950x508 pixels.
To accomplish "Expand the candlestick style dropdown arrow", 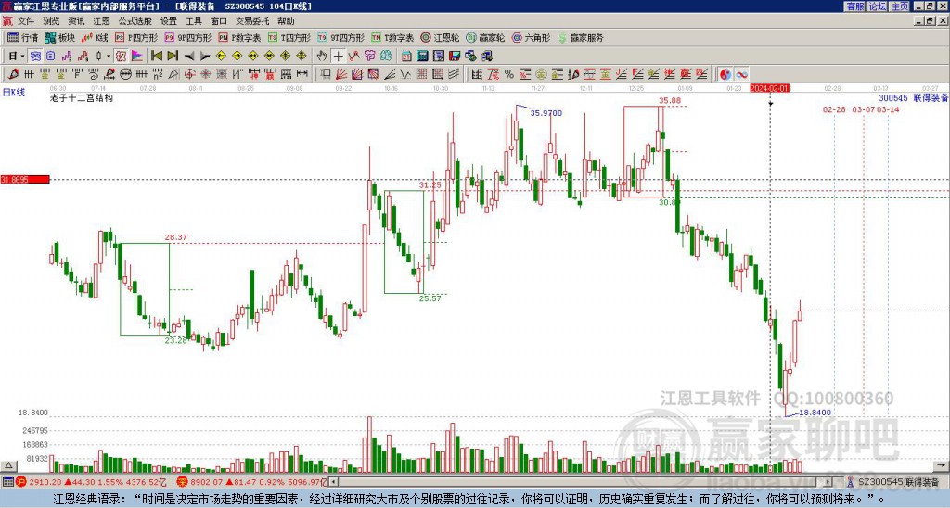I will tap(109, 57).
